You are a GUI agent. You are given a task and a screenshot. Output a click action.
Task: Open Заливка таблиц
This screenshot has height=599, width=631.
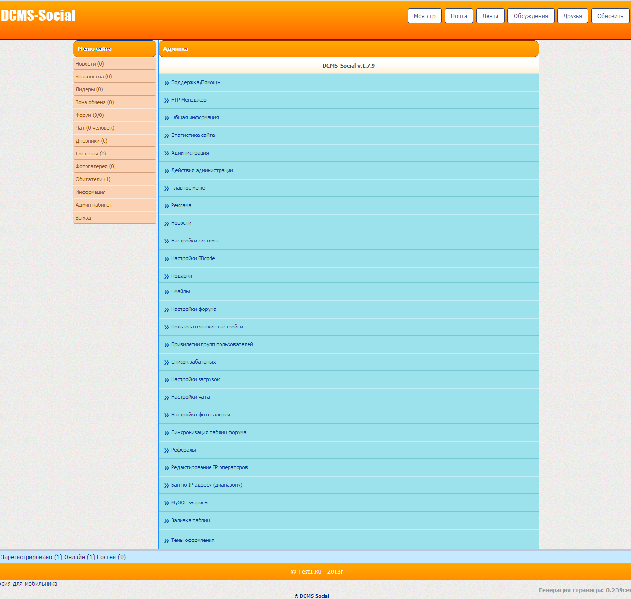tap(191, 520)
